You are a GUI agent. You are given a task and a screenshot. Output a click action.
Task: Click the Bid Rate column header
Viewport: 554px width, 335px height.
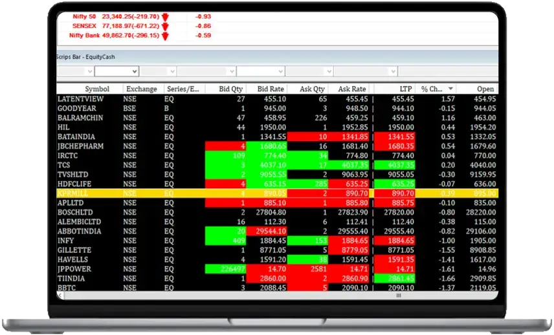(267, 89)
